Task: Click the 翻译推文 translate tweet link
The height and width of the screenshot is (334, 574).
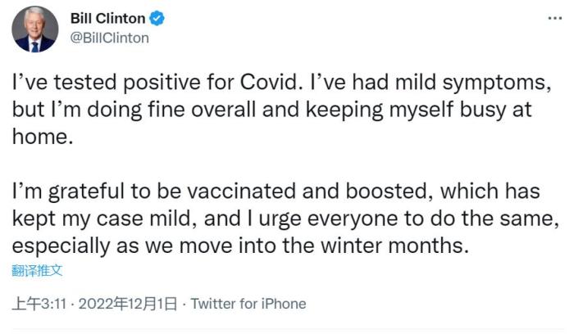Action: point(37,269)
